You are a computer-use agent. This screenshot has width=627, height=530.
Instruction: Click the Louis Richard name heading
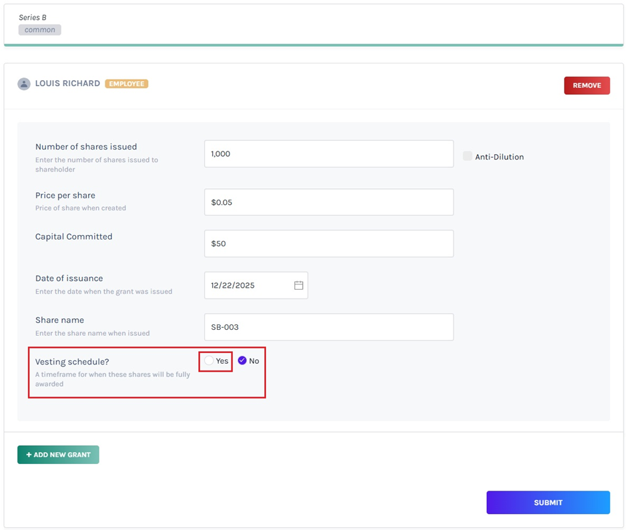coord(67,84)
